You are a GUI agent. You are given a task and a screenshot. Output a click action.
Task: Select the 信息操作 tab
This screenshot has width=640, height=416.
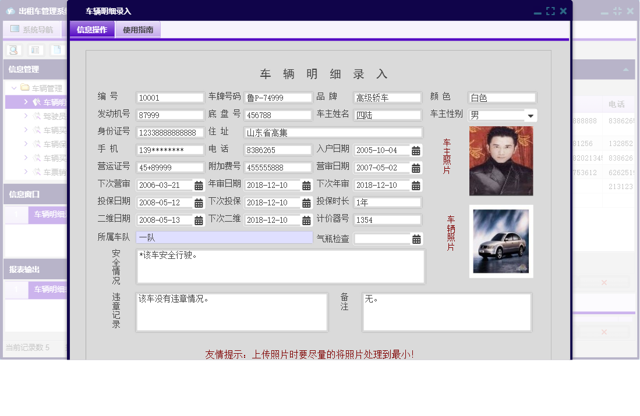pos(91,29)
